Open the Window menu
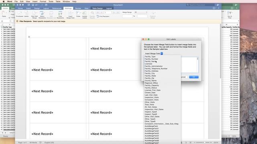257x144 pixels. (66, 1)
